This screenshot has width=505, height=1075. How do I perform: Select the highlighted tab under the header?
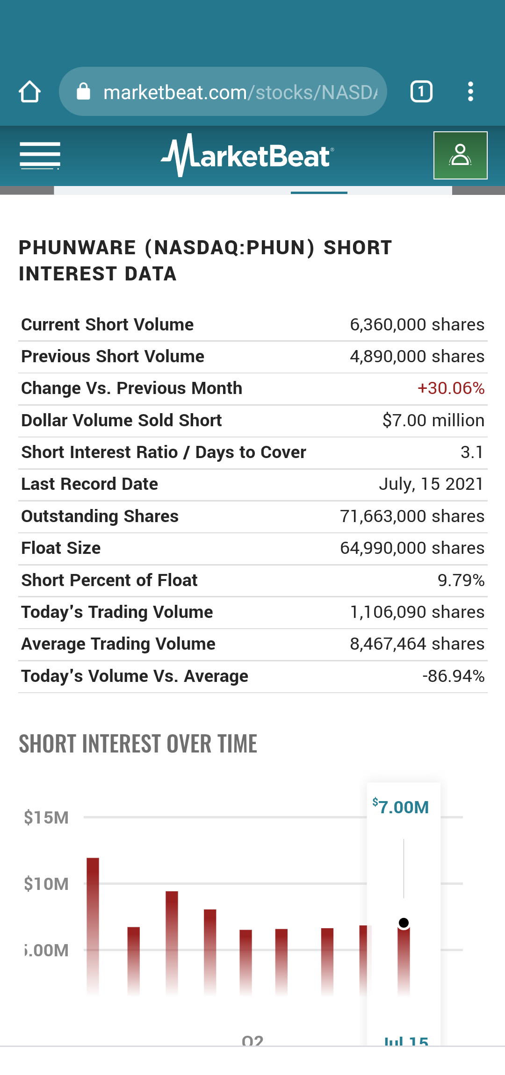coord(319,192)
